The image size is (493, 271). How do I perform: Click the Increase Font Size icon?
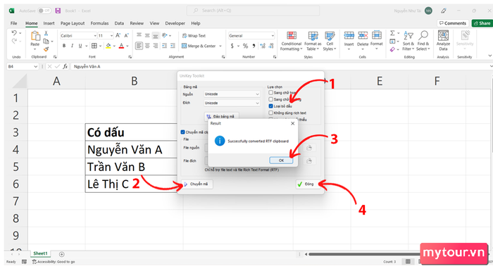tap(118, 35)
